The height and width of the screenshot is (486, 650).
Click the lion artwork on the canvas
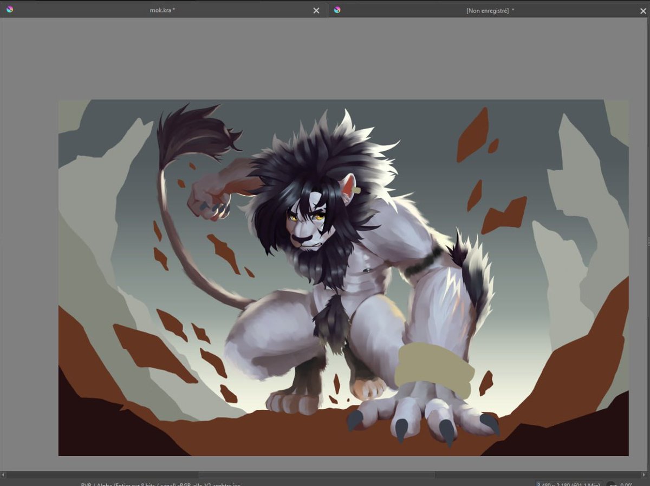point(343,277)
